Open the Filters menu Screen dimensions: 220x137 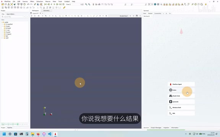32,2
